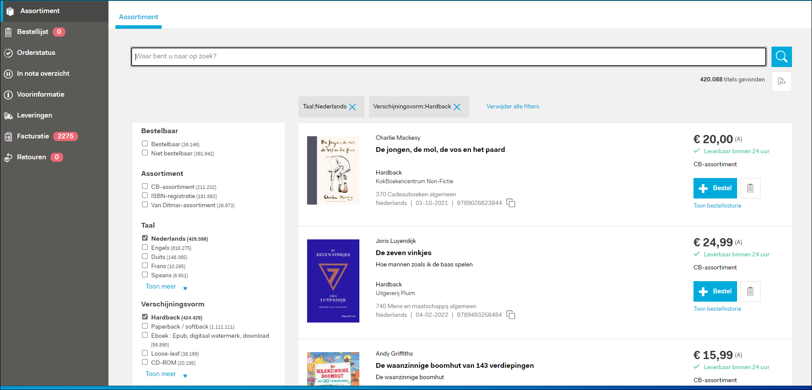Viewport: 812px width, 390px height.
Task: Open Orderstatus menu item
Action: (36, 53)
